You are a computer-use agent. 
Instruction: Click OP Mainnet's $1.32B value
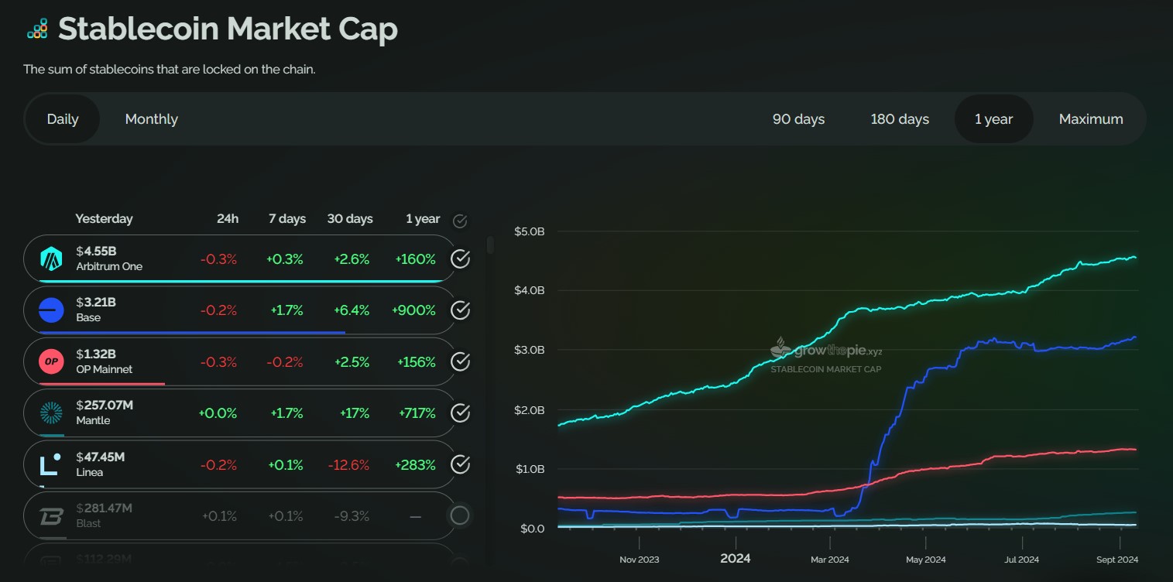pos(96,354)
